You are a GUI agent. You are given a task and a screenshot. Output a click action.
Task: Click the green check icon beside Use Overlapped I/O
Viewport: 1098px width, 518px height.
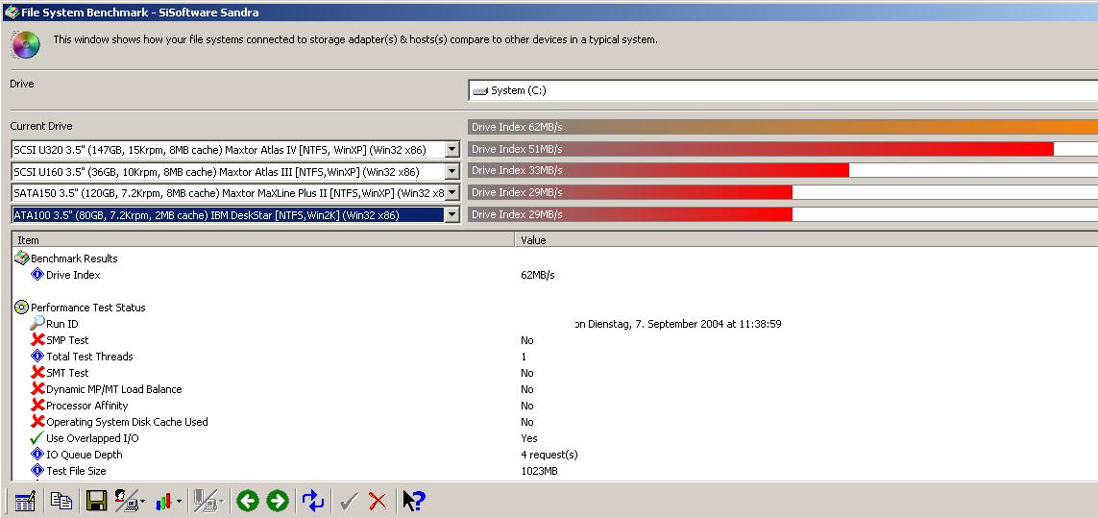[x=37, y=438]
